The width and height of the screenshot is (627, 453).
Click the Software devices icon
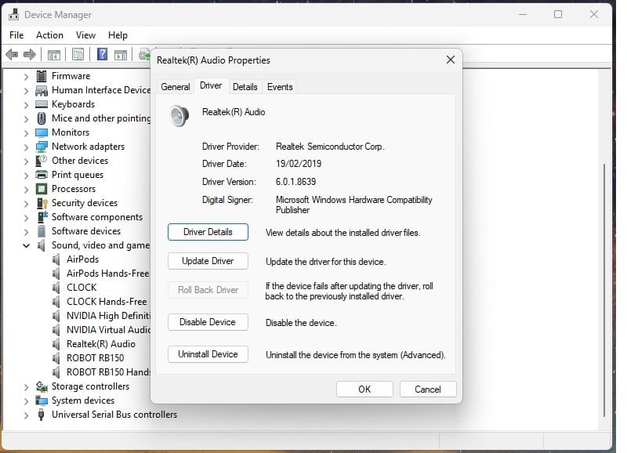(42, 231)
